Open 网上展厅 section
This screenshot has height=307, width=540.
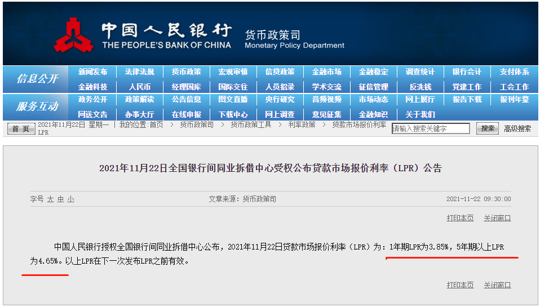point(420,100)
